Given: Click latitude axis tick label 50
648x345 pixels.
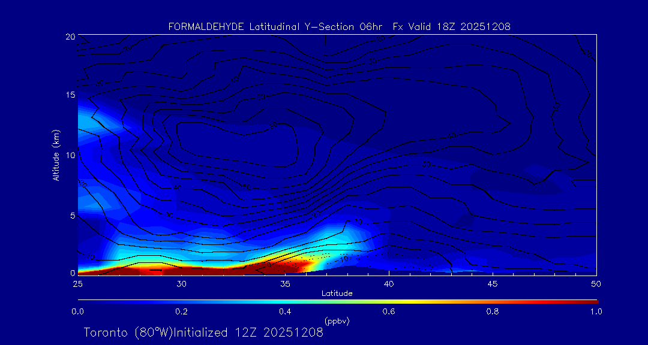Looking at the screenshot, I should (x=596, y=284).
